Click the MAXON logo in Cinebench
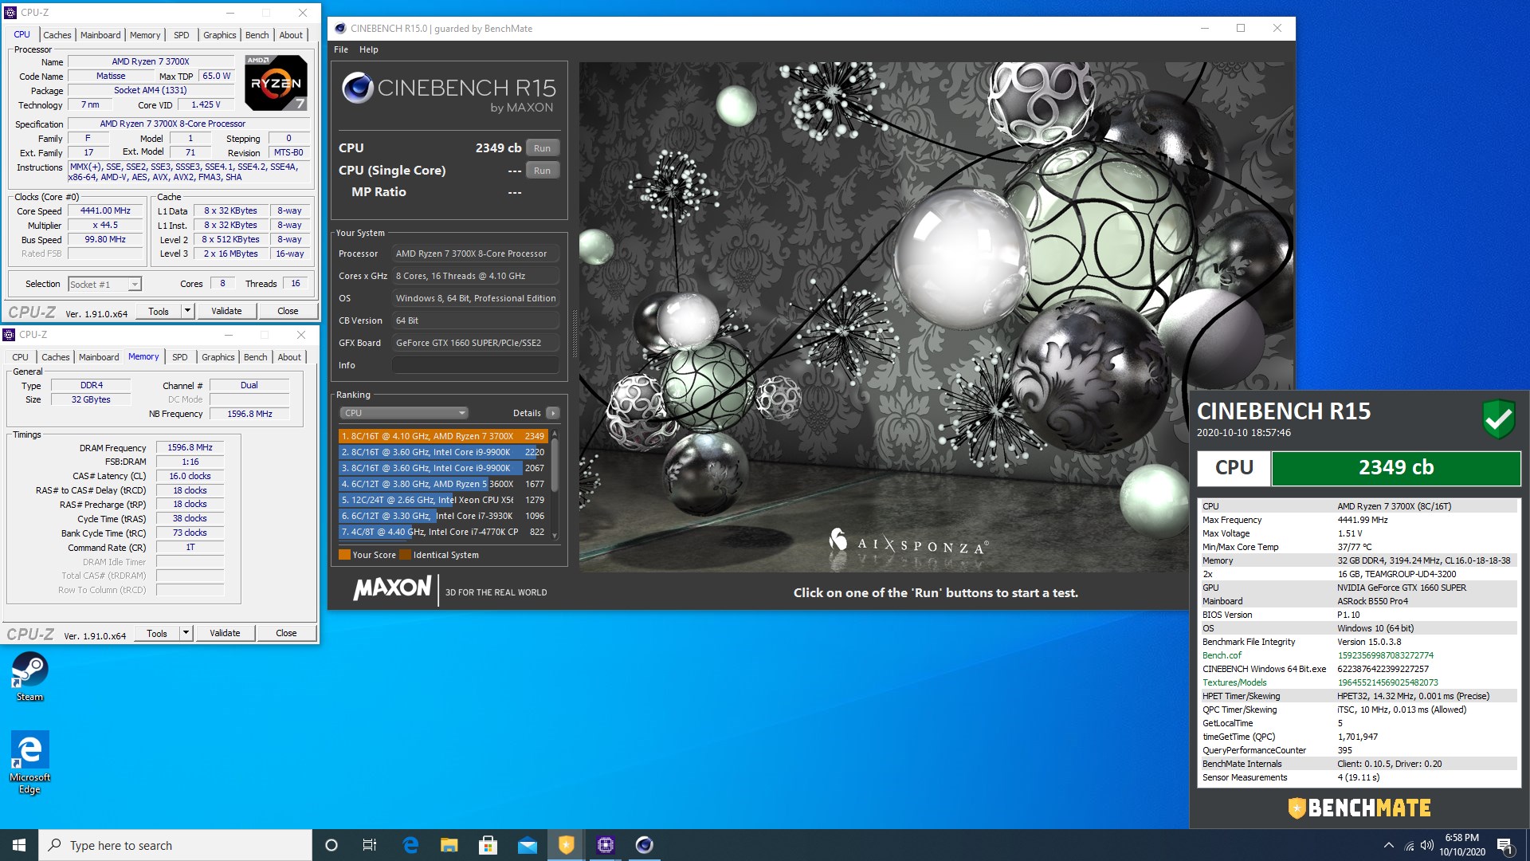 392,589
